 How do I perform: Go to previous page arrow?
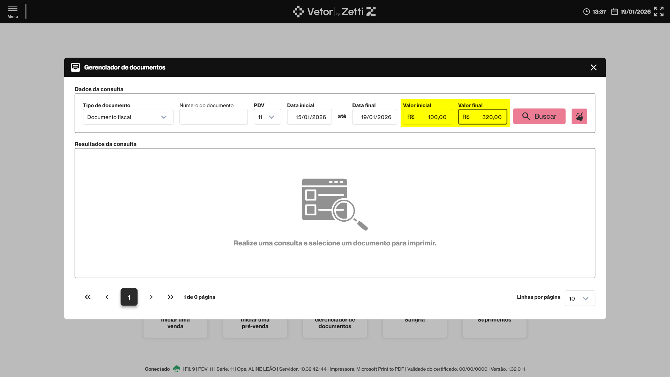107,297
